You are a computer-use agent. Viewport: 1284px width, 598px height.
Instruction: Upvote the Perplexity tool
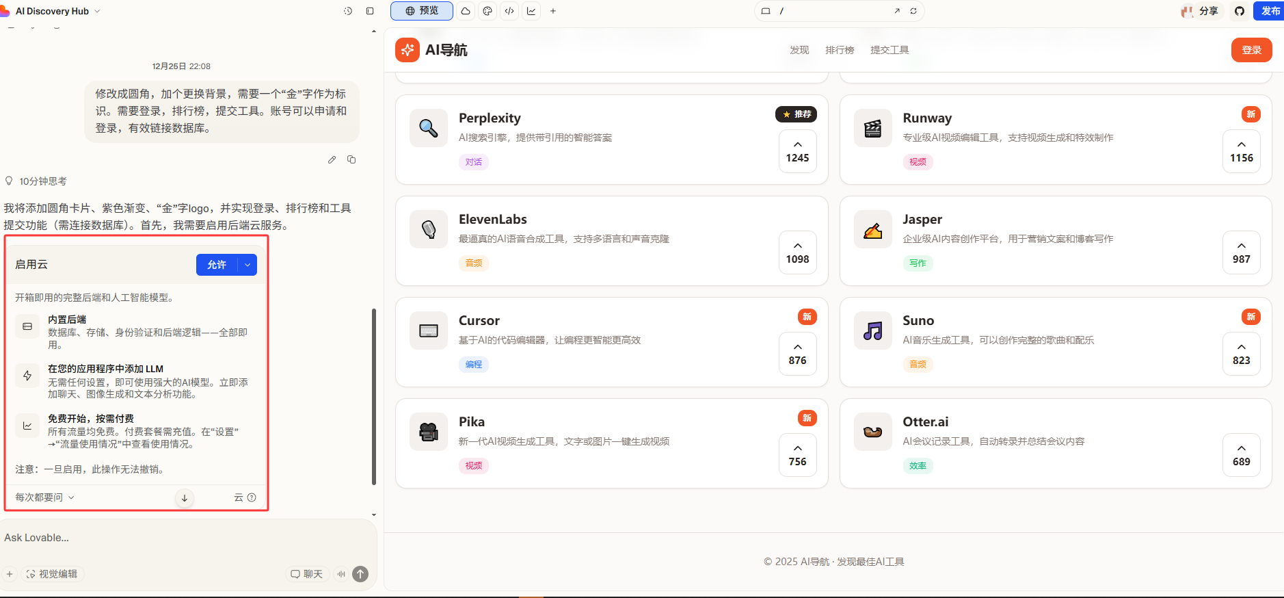point(797,151)
